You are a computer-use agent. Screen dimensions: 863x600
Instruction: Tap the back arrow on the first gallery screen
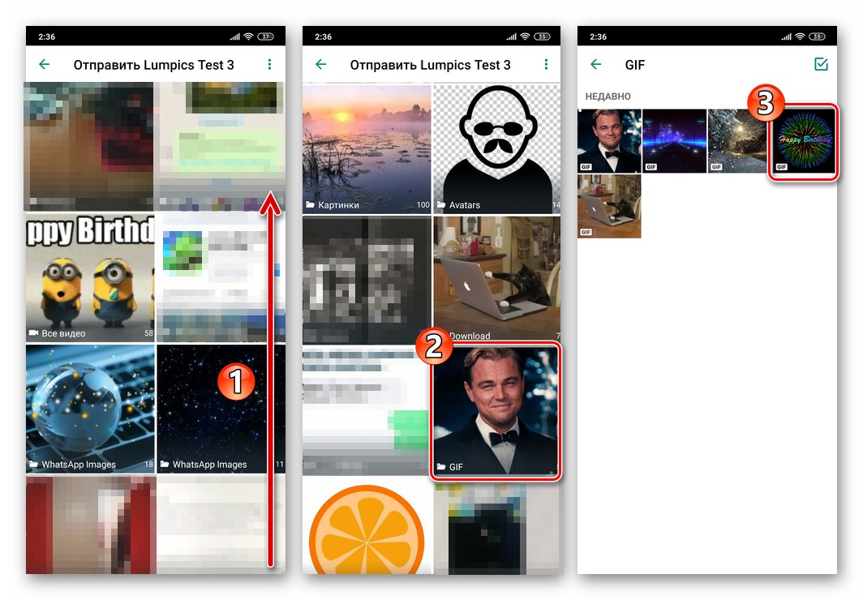point(45,65)
